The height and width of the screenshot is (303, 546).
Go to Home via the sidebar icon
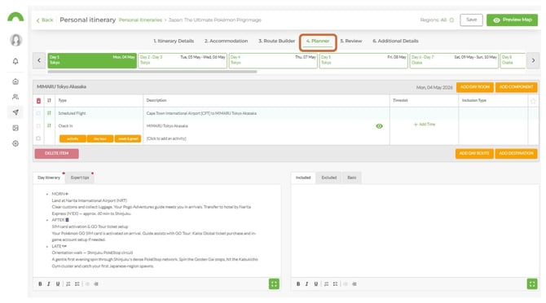[x=15, y=81]
